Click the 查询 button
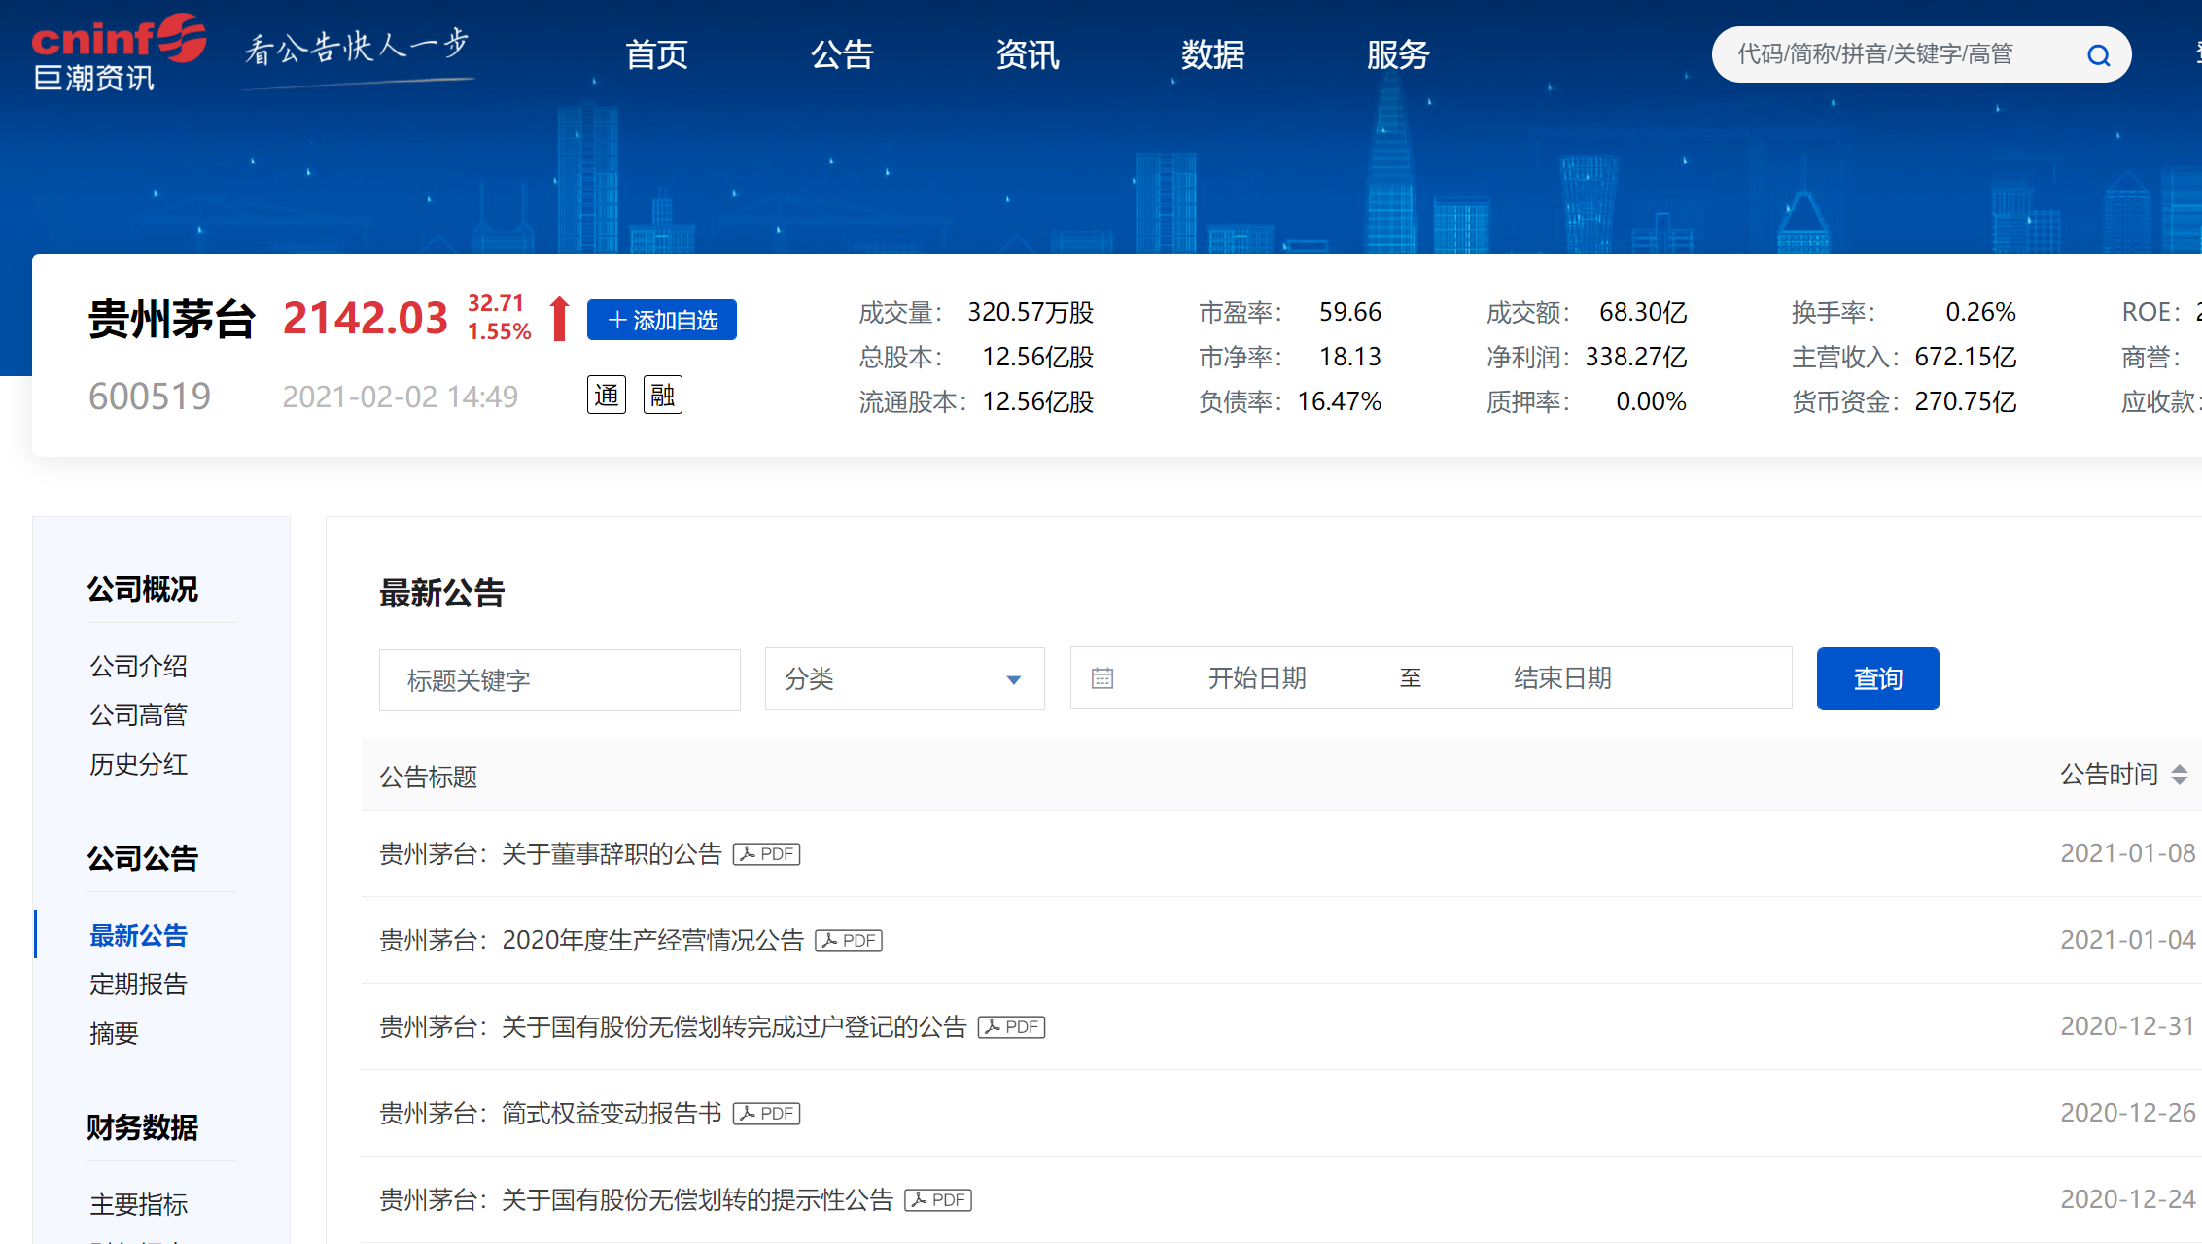 pos(1876,678)
